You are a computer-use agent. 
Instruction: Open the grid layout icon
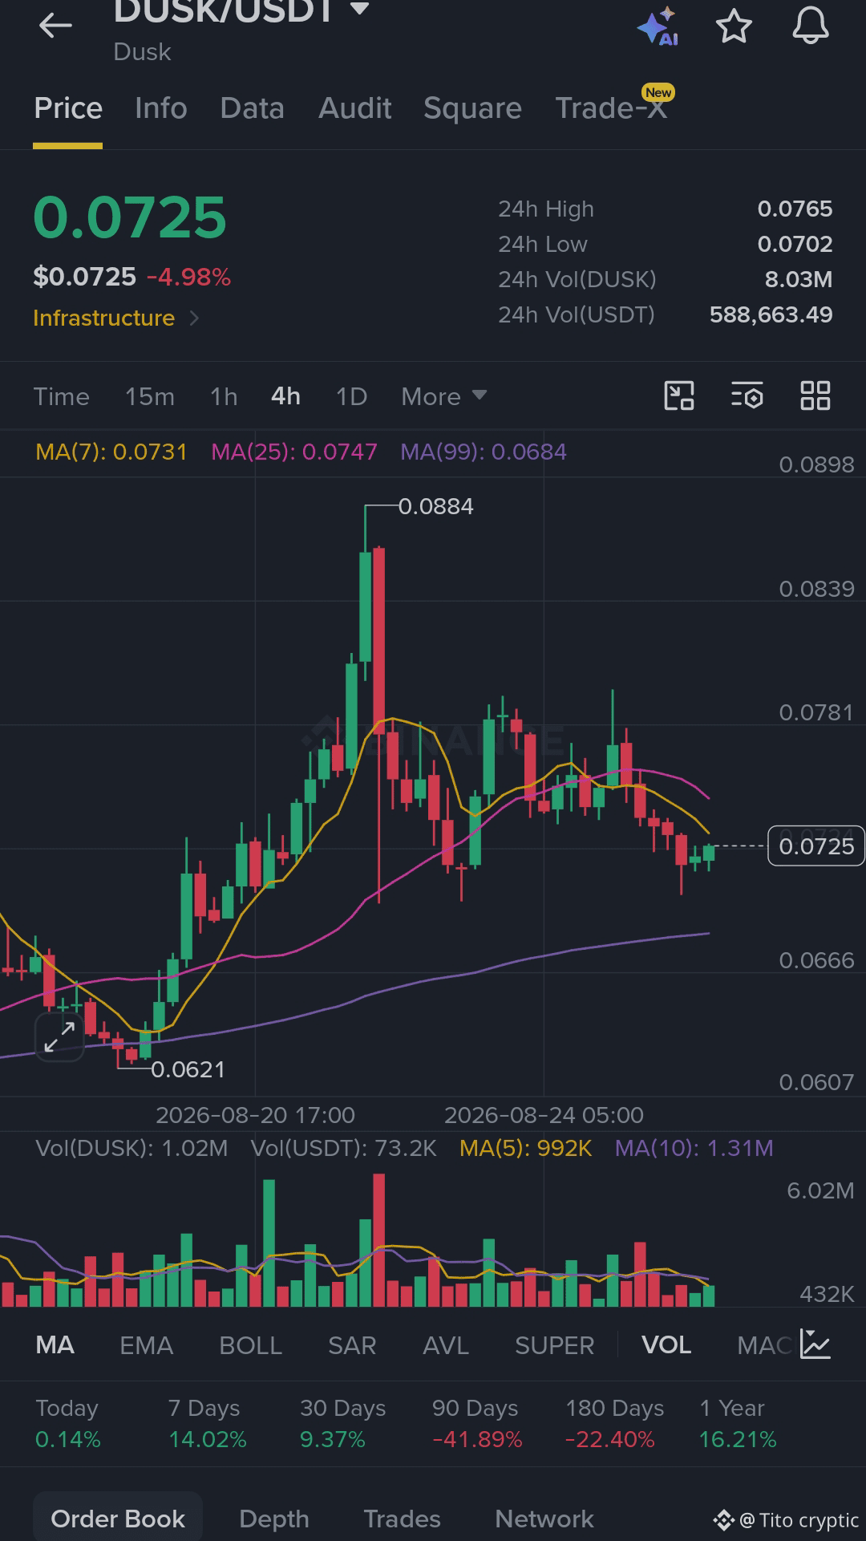click(x=815, y=395)
